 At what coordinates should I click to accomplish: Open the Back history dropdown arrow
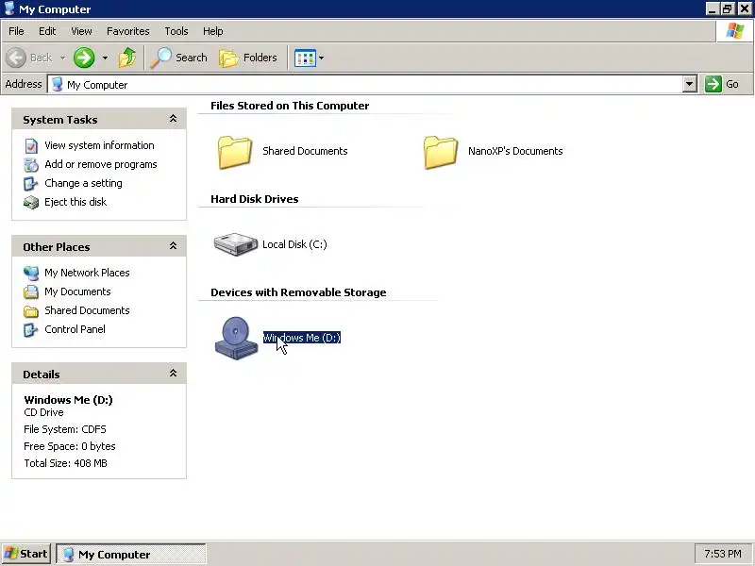pyautogui.click(x=62, y=58)
